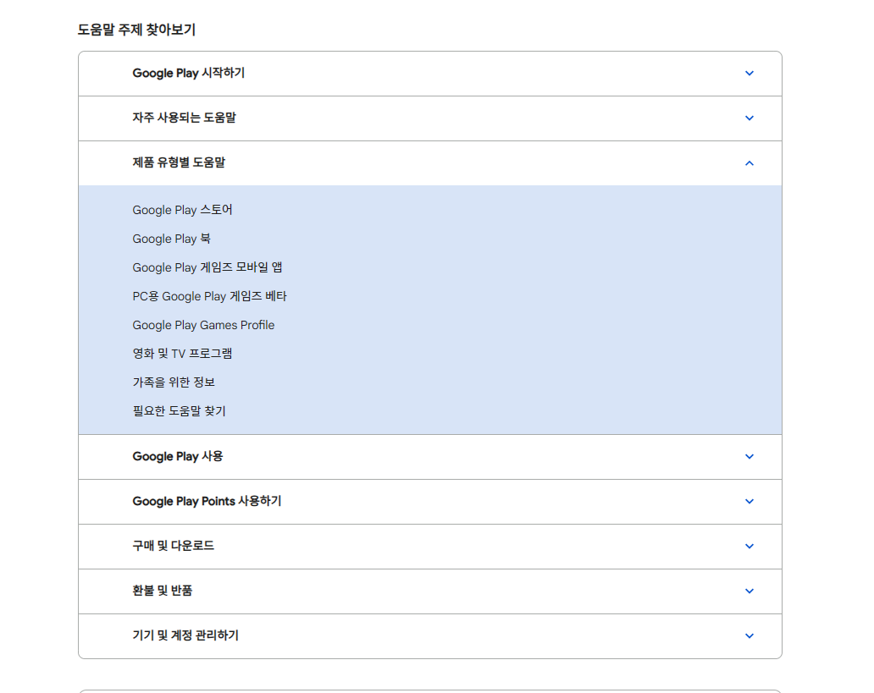Expand the Google Play 시작하기 chevron

(x=750, y=73)
